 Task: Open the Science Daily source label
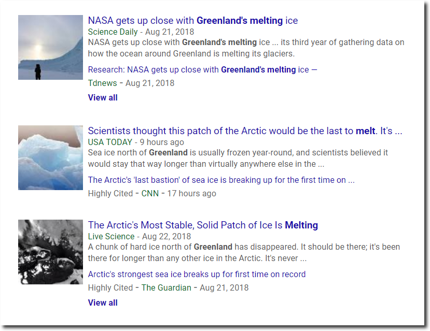(113, 32)
